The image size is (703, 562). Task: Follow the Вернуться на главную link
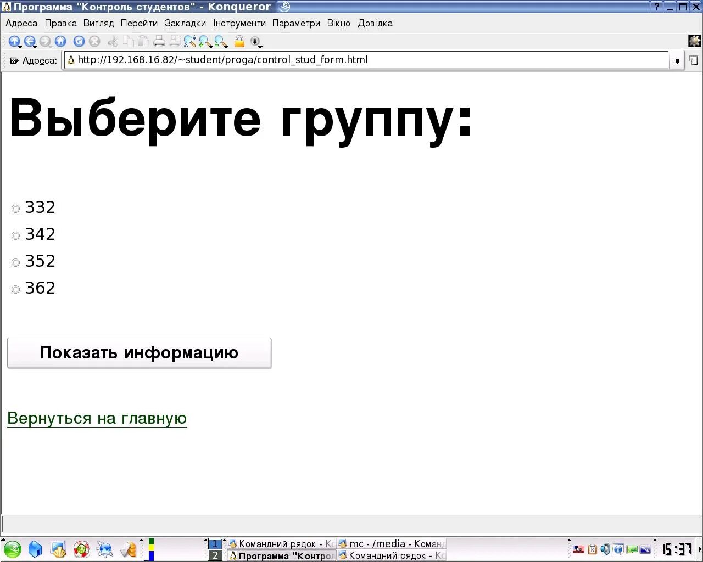point(97,418)
